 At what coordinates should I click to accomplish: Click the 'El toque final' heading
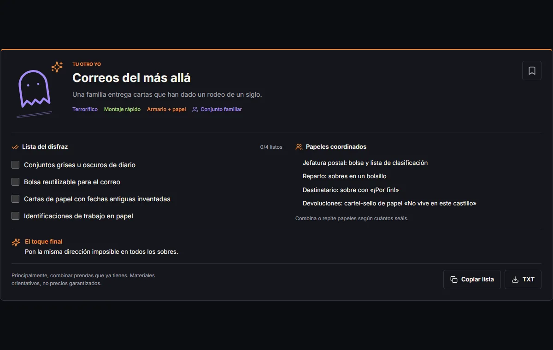[x=44, y=242]
